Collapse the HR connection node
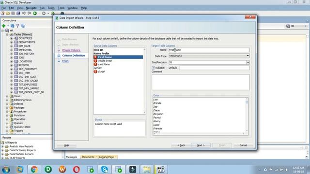The image size is (310, 174). click(3, 30)
